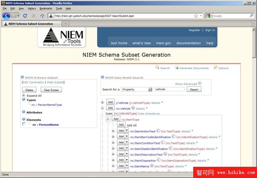Screen dimensions: 257x178
Task: Click the Google search engine icon
Action: (x=208, y=16)
